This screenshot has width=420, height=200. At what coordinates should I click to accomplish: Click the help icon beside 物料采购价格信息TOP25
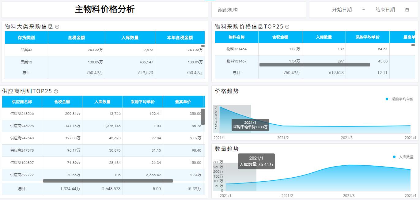coord(287,27)
